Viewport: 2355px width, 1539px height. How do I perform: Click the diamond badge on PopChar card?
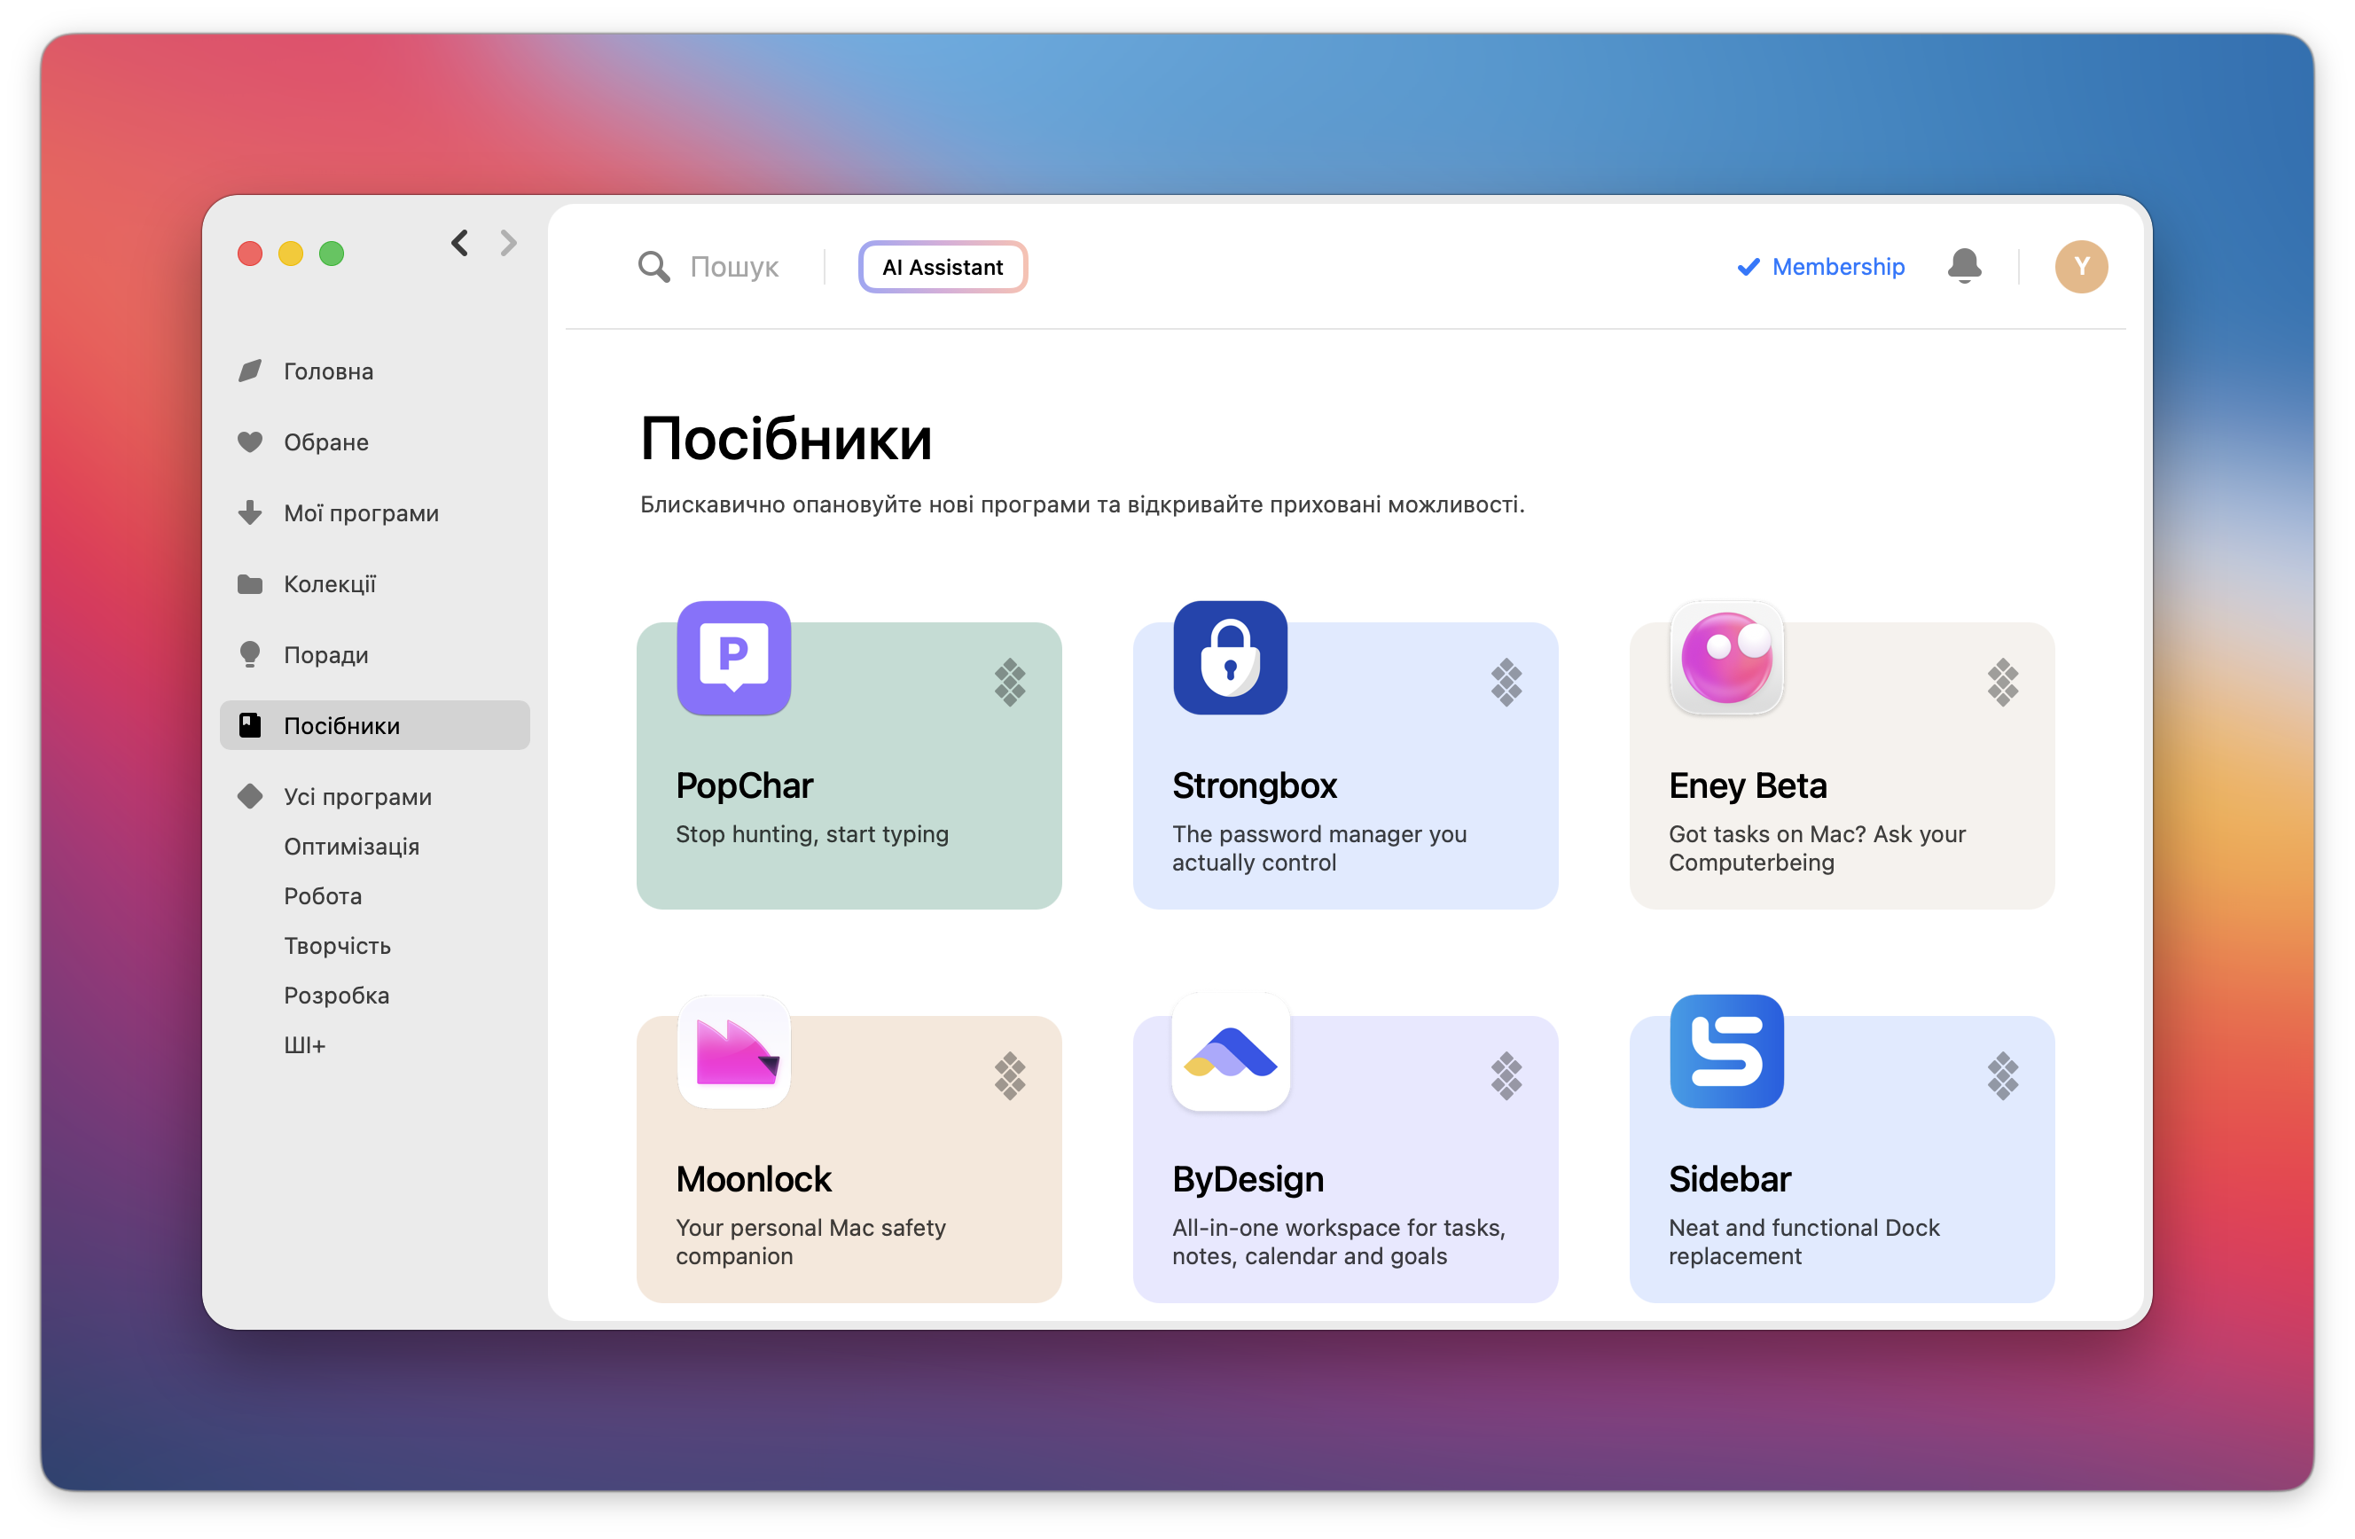click(1010, 683)
